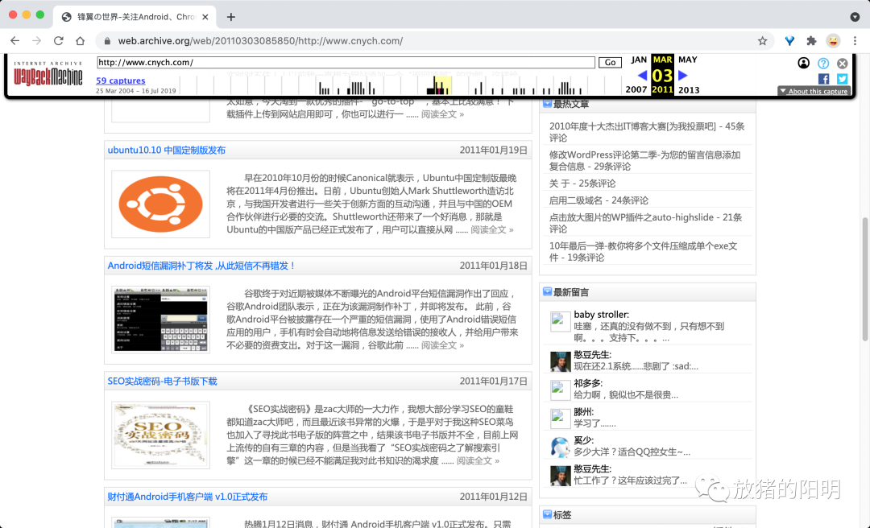Click the address bar URL
Viewport: 870px width, 528px height.
pos(260,40)
